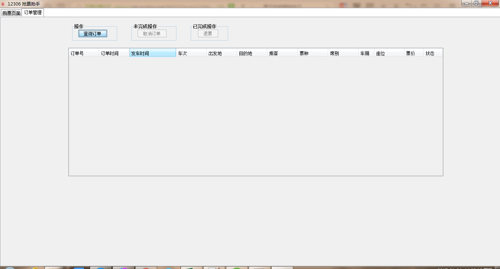Click the 目的地 column header
The image size is (500, 269).
coord(252,53)
